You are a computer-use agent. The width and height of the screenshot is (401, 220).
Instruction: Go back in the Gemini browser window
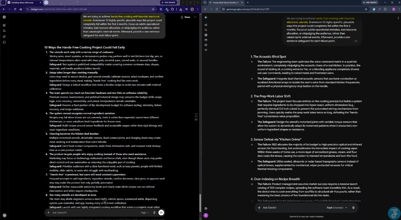(x=205, y=9)
